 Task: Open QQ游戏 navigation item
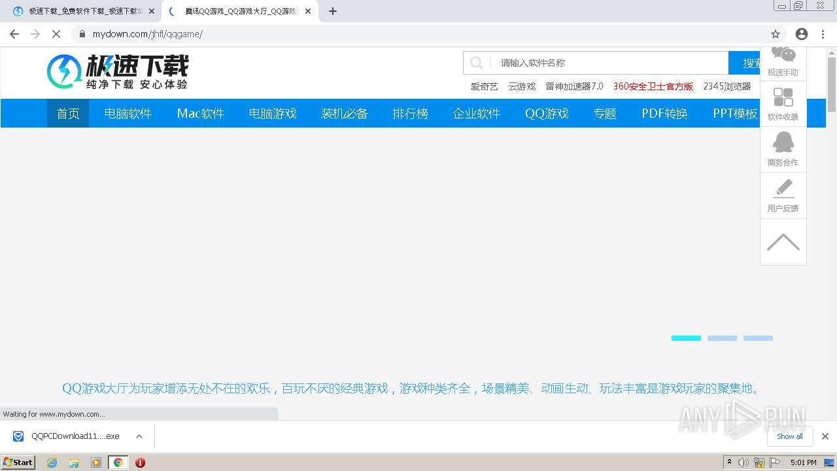(547, 113)
